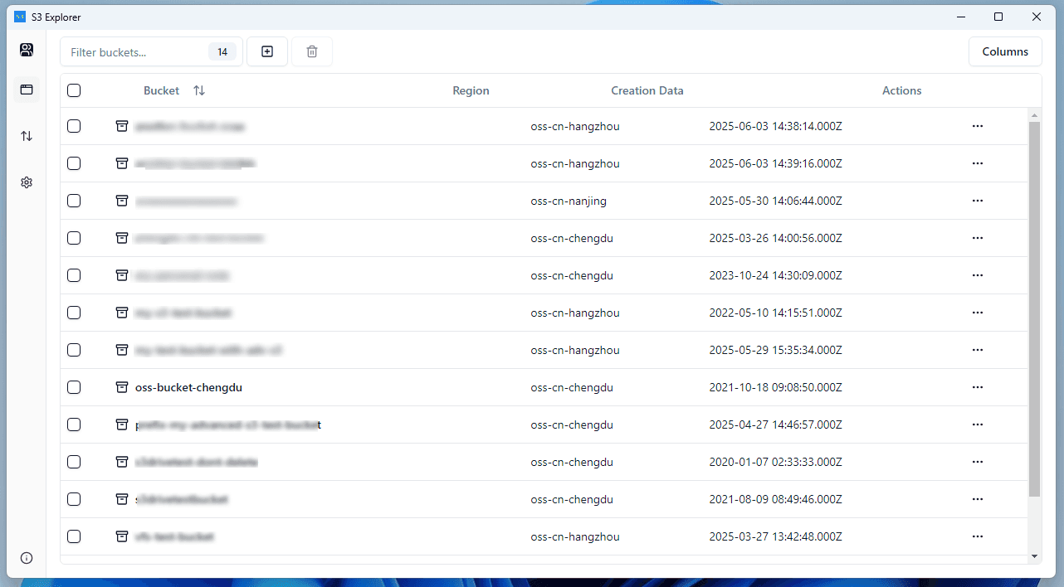This screenshot has height=587, width=1064.
Task: Click the Creation Data column header
Action: [x=647, y=90]
